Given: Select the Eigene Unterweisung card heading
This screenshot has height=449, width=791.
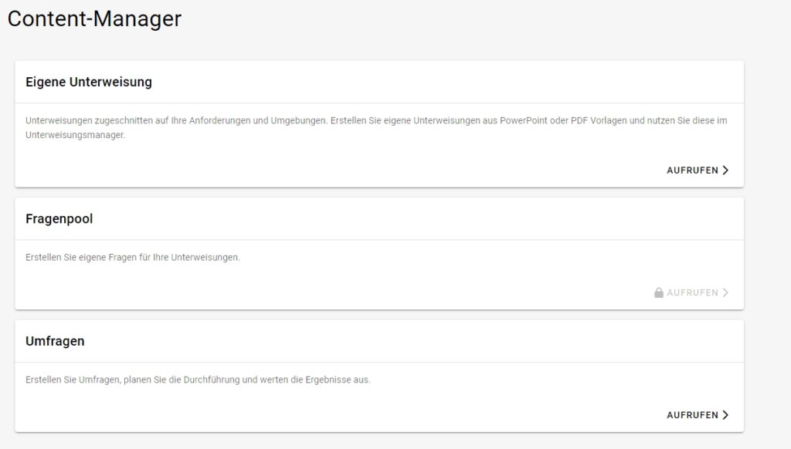Looking at the screenshot, I should (x=89, y=82).
